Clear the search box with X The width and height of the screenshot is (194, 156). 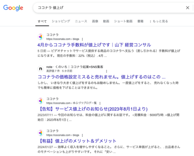click(x=188, y=8)
